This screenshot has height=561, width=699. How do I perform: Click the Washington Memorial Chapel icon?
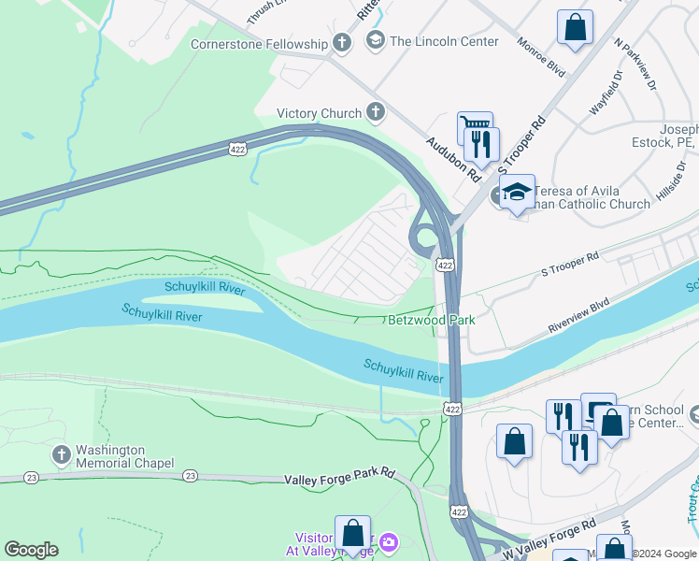[62, 455]
